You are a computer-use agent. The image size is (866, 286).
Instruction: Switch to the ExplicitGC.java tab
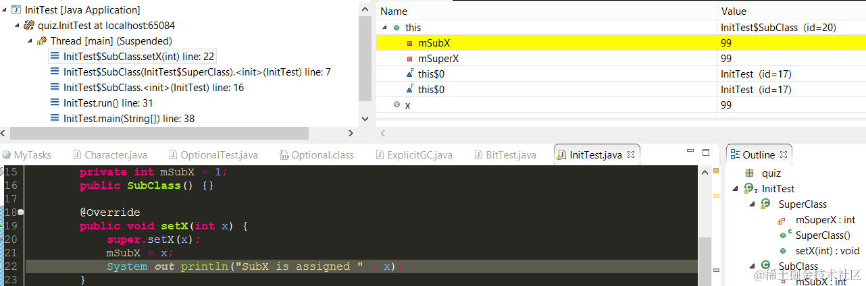413,155
